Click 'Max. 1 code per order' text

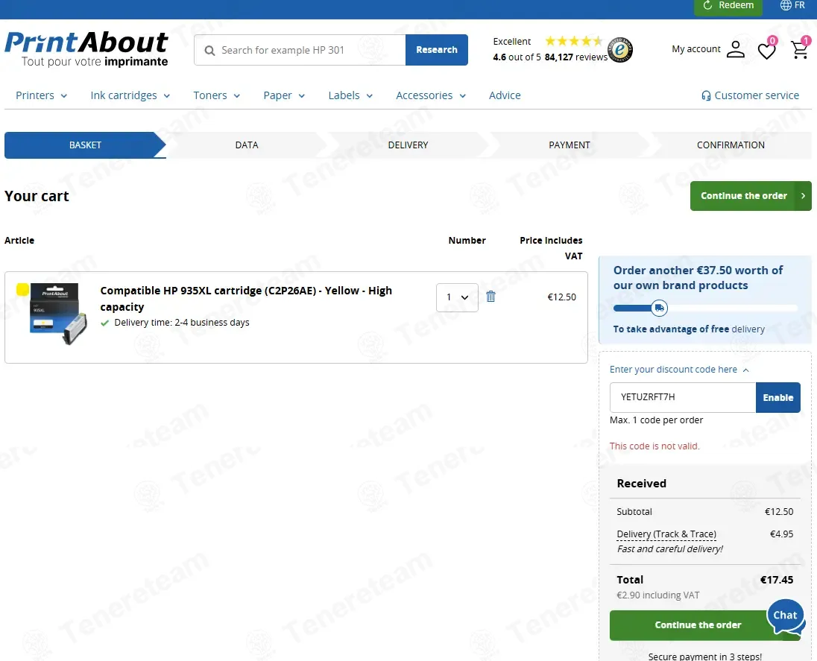click(x=656, y=420)
